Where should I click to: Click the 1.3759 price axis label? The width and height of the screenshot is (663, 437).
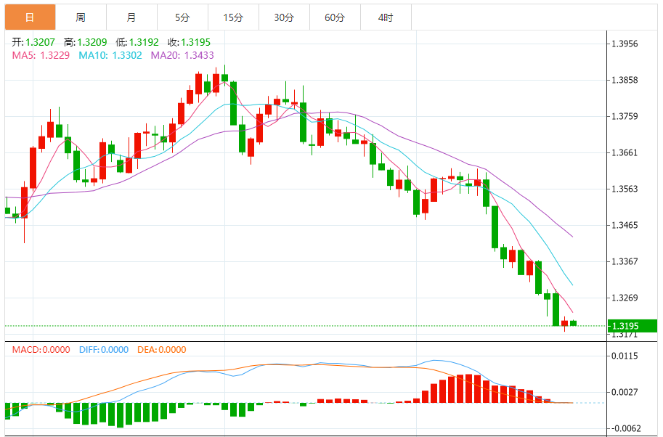coord(625,117)
